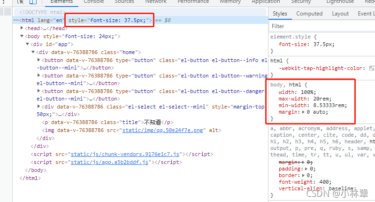Open the Network tab
The width and height of the screenshot is (375, 202).
click(156, 2)
